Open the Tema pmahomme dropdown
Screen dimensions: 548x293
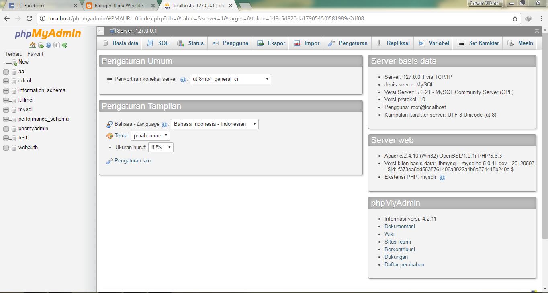[x=150, y=136]
